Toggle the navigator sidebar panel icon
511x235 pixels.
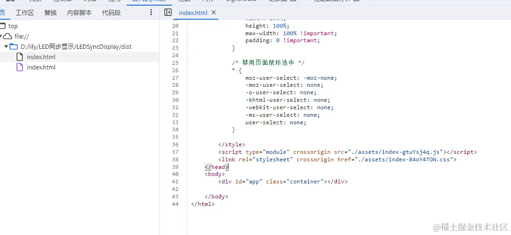168,12
